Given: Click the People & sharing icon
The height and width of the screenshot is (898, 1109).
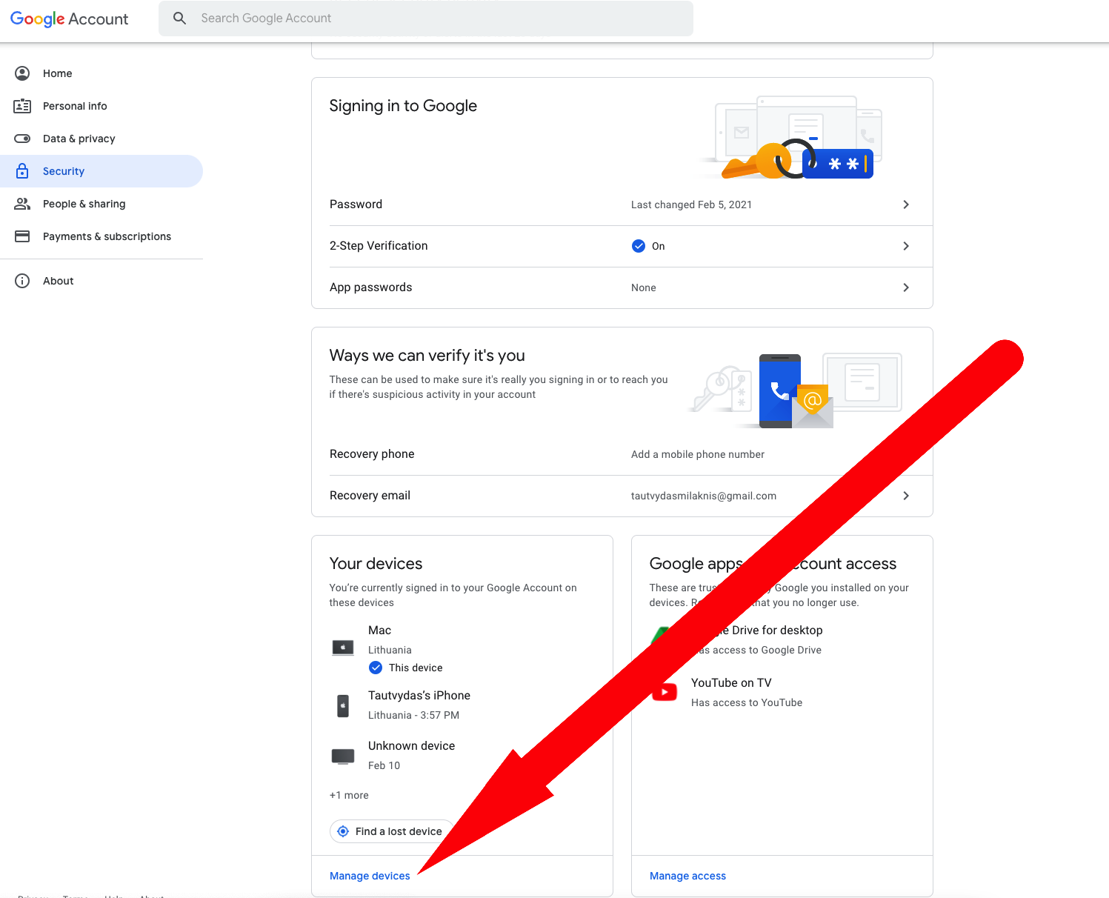Looking at the screenshot, I should [x=22, y=204].
